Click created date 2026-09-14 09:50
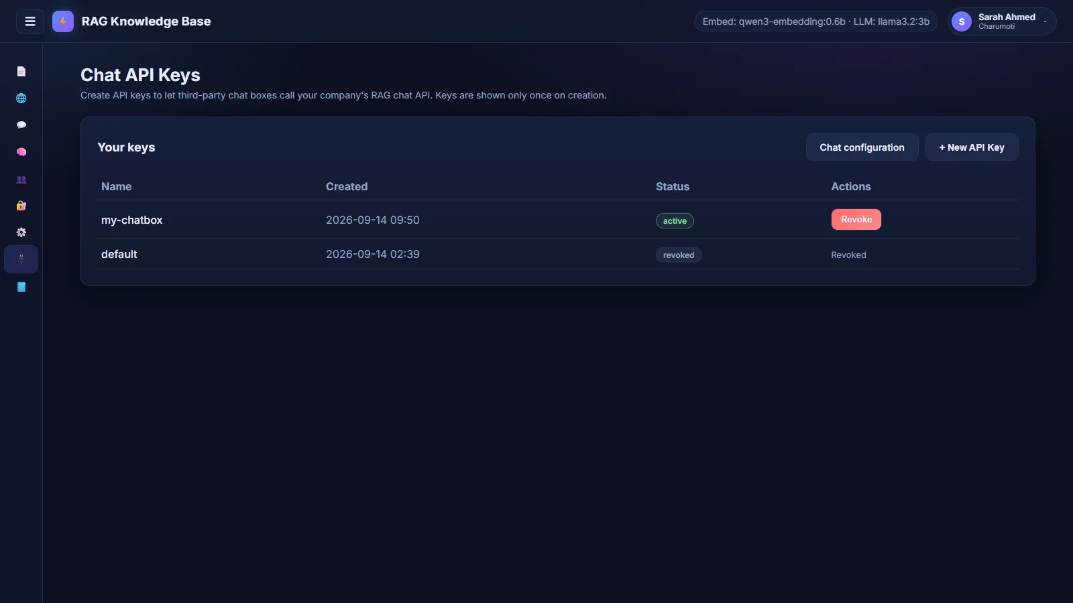The image size is (1073, 603). pos(373,220)
